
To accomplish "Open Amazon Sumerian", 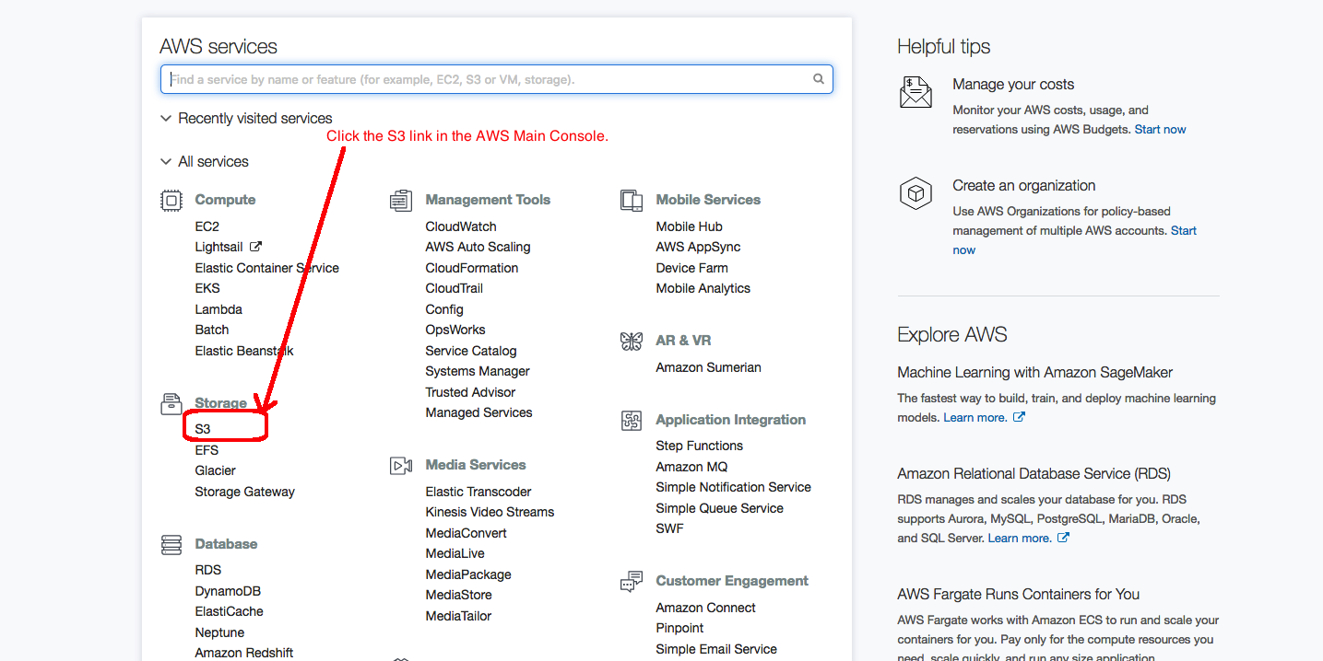I will click(x=708, y=367).
